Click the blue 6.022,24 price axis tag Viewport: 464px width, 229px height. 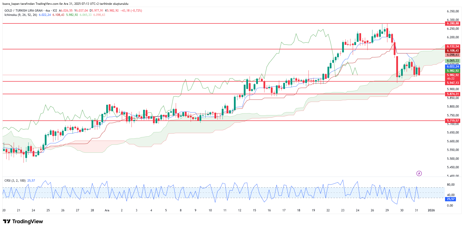pyautogui.click(x=453, y=67)
